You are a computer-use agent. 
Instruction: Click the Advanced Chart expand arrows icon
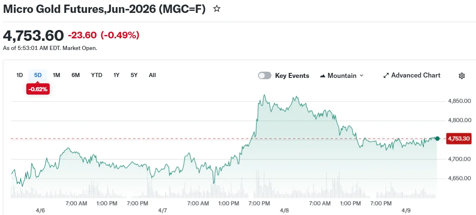pyautogui.click(x=386, y=76)
